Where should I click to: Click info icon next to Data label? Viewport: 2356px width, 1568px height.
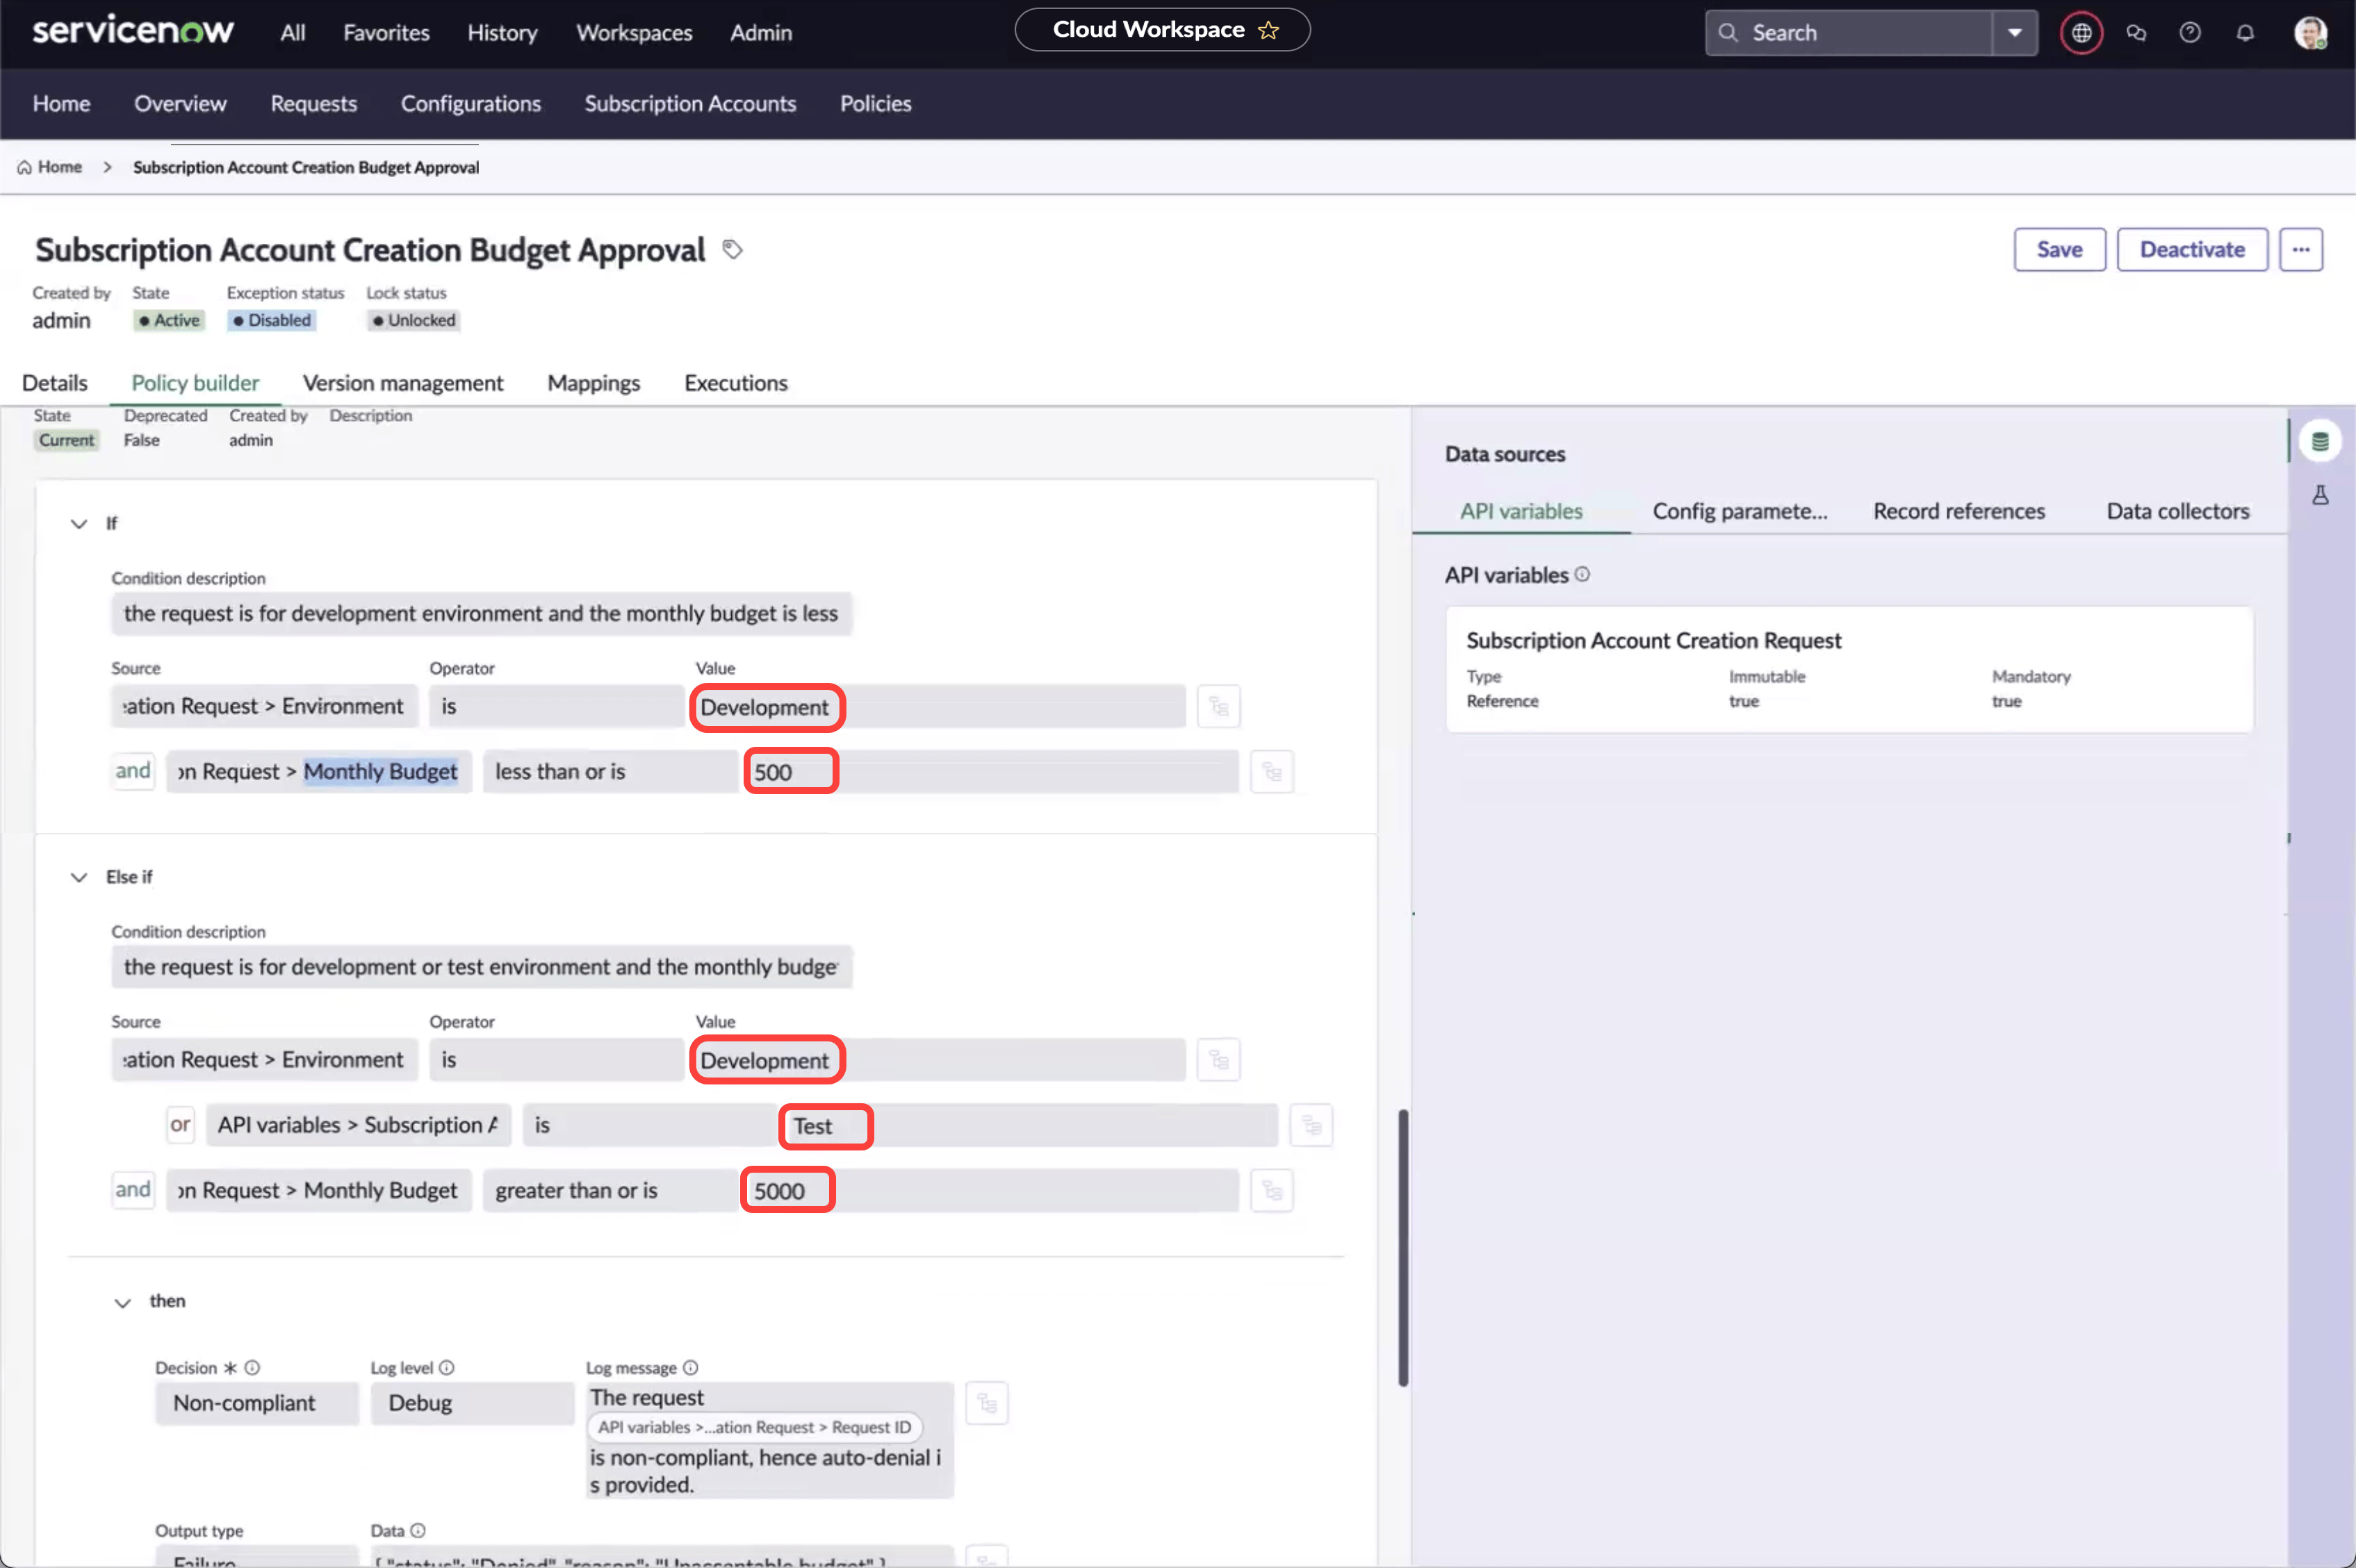click(x=418, y=1530)
